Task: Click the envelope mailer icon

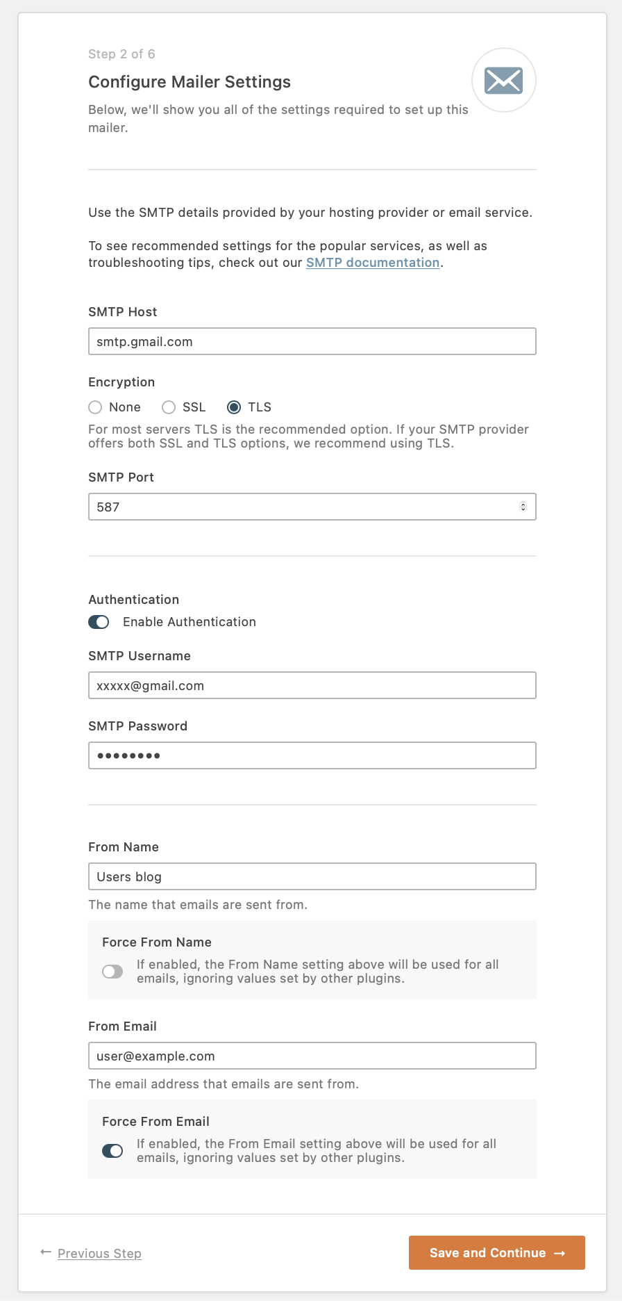Action: [503, 80]
